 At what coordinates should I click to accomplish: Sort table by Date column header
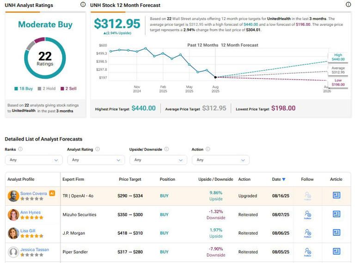[278, 179]
